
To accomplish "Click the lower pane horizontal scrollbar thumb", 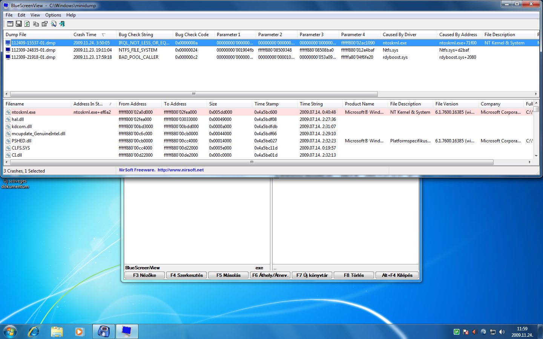I will [x=252, y=162].
